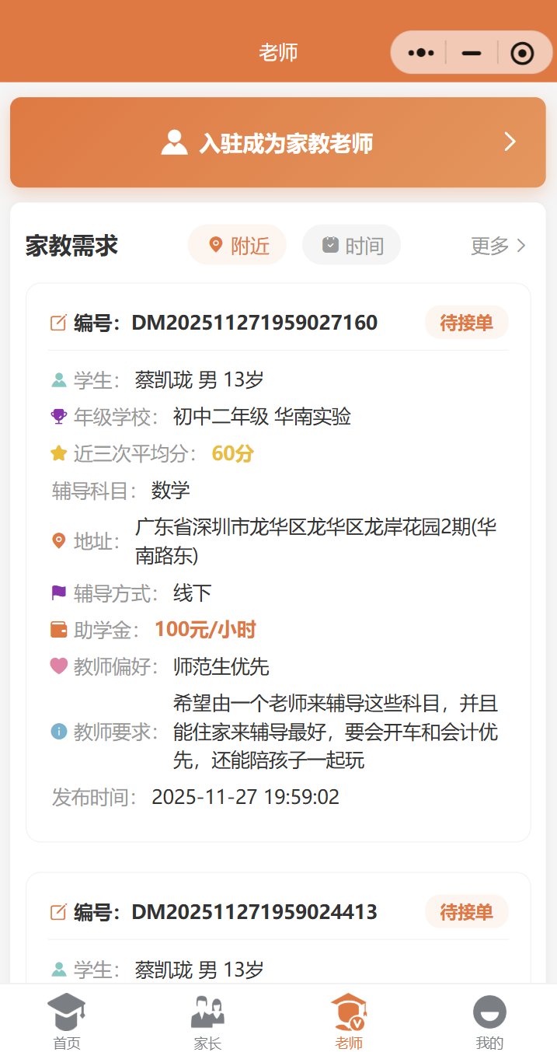Viewport: 557px width, 1052px height.
Task: Go to 首页 bottom tab
Action: pyautogui.click(x=67, y=1022)
